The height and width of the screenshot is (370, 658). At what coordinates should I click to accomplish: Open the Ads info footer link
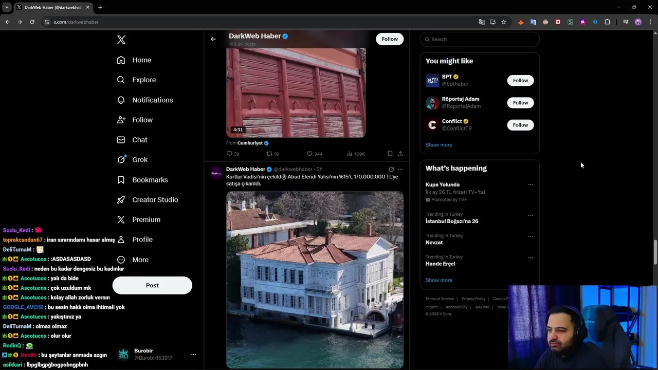pos(482,307)
